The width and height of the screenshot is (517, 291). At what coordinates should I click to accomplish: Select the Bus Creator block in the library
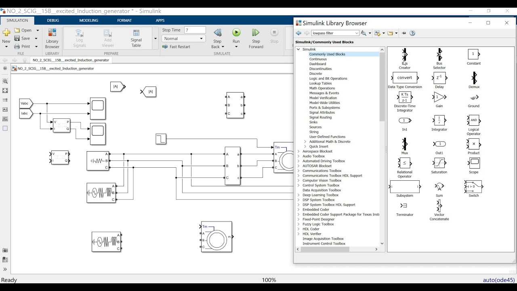(404, 55)
